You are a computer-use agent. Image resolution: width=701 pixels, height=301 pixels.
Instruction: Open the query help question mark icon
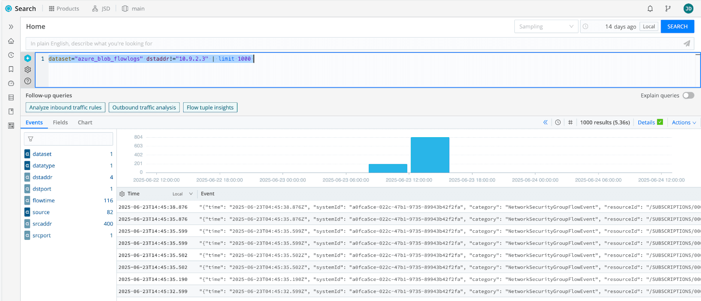click(x=28, y=81)
